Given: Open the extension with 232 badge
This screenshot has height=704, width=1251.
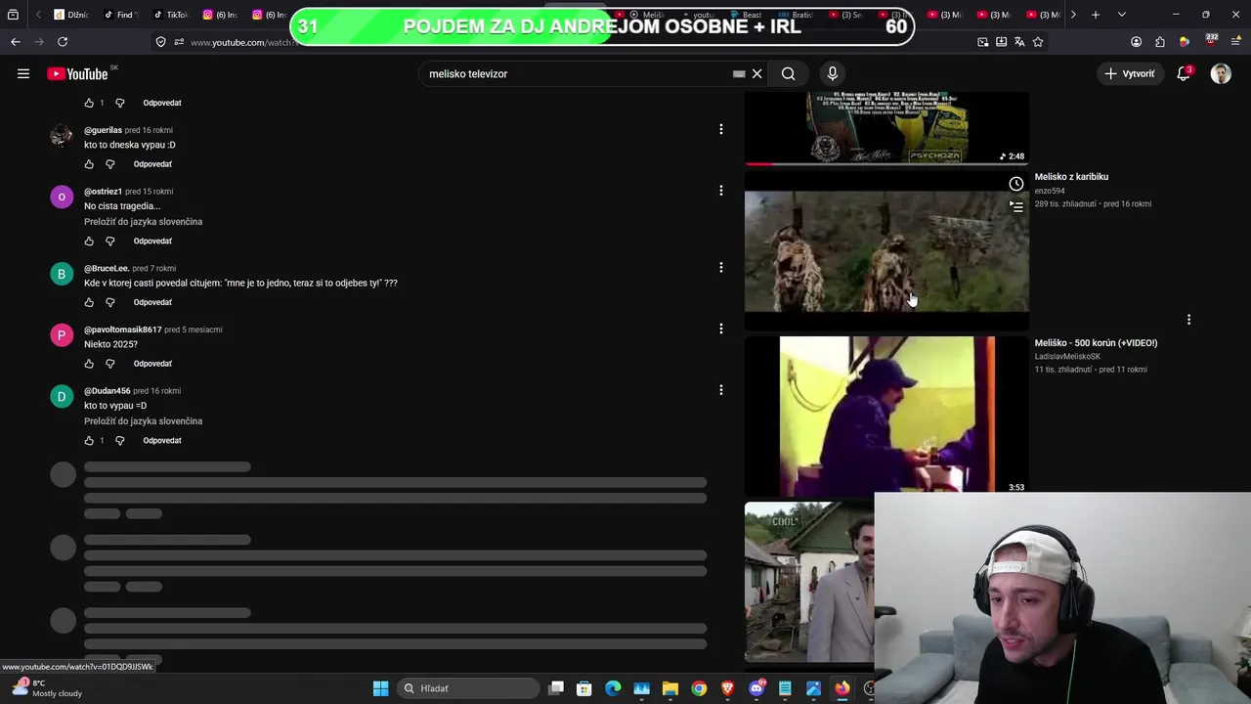Looking at the screenshot, I should point(1211,41).
